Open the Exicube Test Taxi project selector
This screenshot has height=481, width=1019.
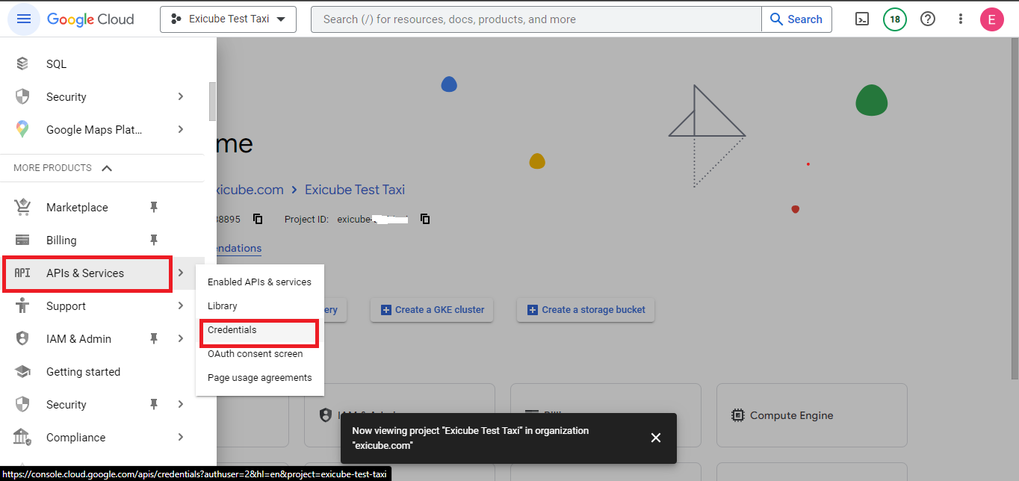[228, 19]
